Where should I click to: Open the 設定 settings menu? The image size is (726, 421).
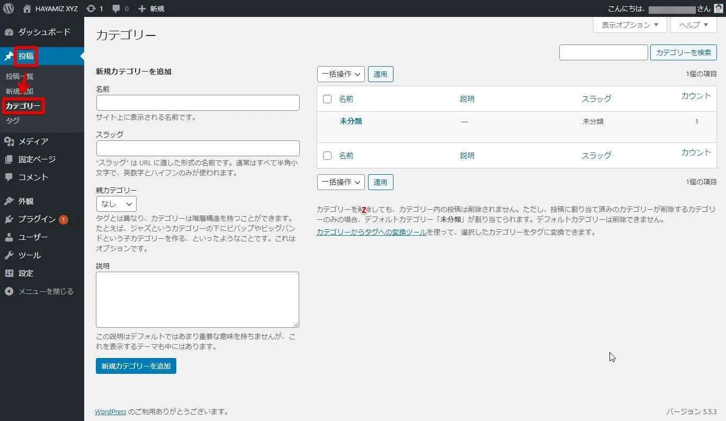(26, 273)
